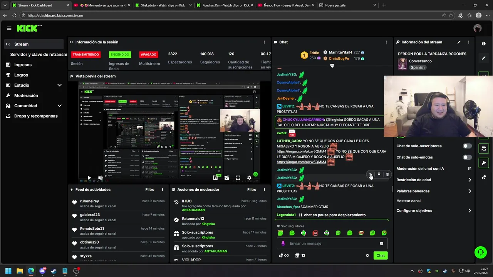Open external link for Moderación del chat con IA
Viewport: 493px width, 277px height.
tap(470, 169)
